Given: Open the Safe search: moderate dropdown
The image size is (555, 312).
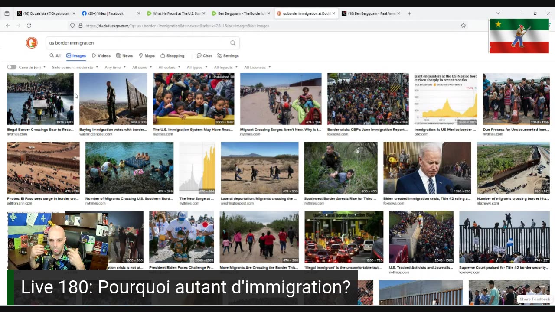Looking at the screenshot, I should click(x=75, y=67).
